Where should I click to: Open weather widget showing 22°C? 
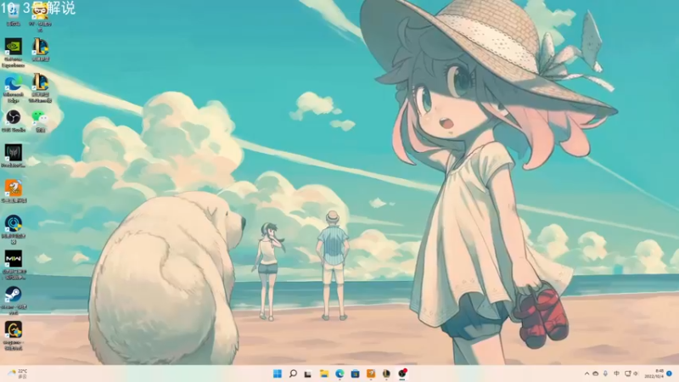click(x=18, y=374)
